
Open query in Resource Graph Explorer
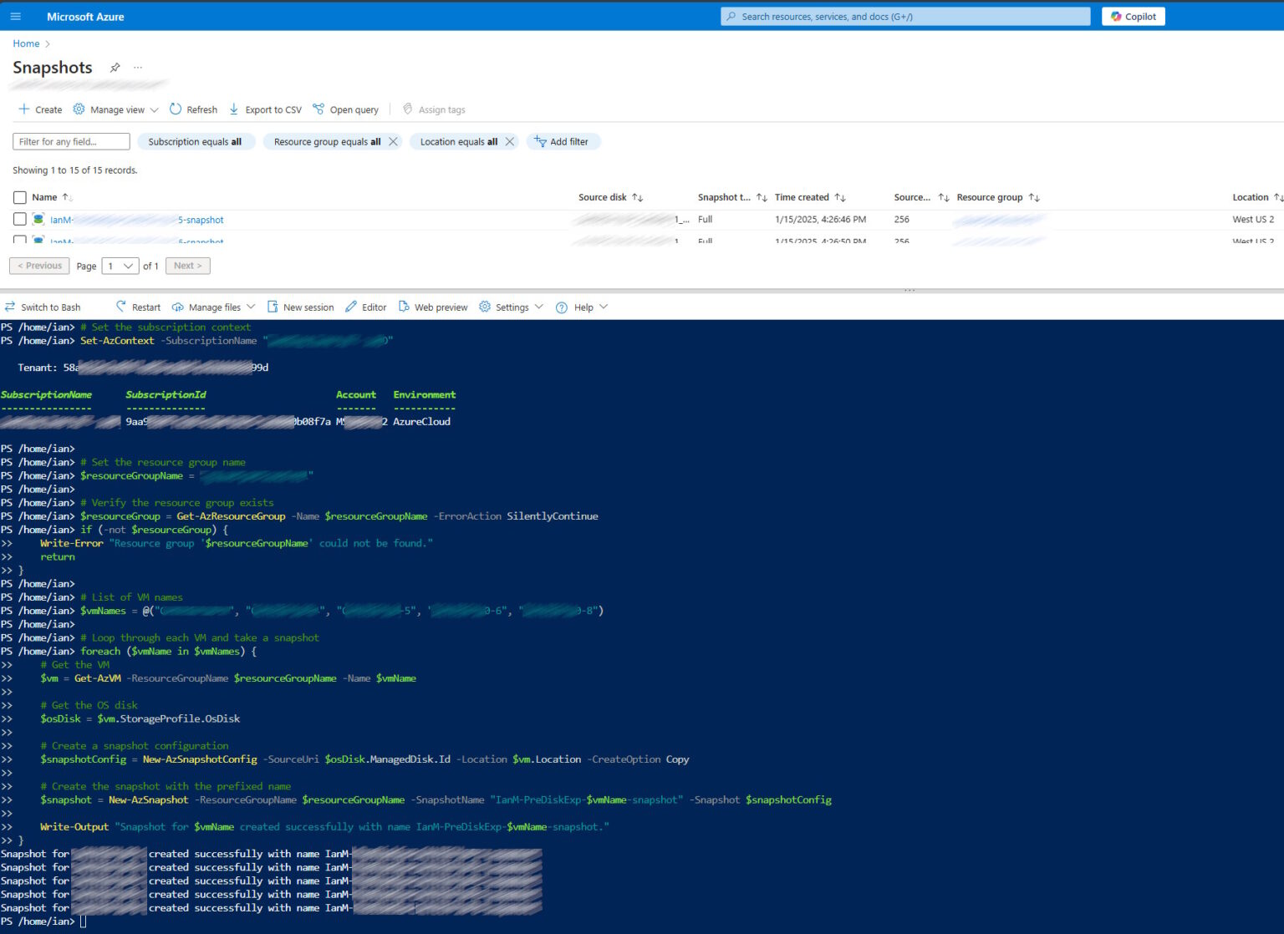[345, 109]
